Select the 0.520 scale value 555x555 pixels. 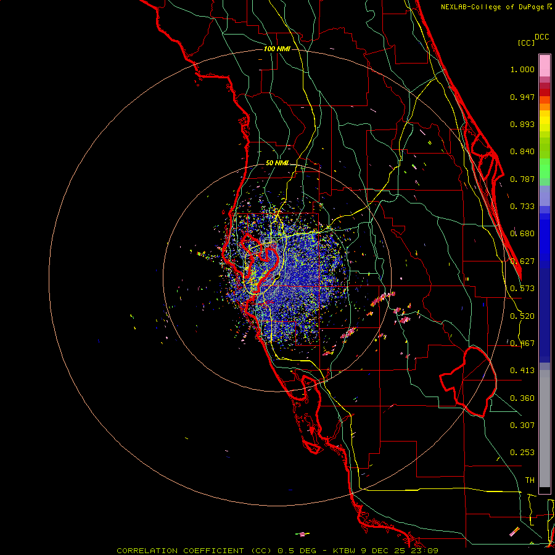tap(522, 316)
